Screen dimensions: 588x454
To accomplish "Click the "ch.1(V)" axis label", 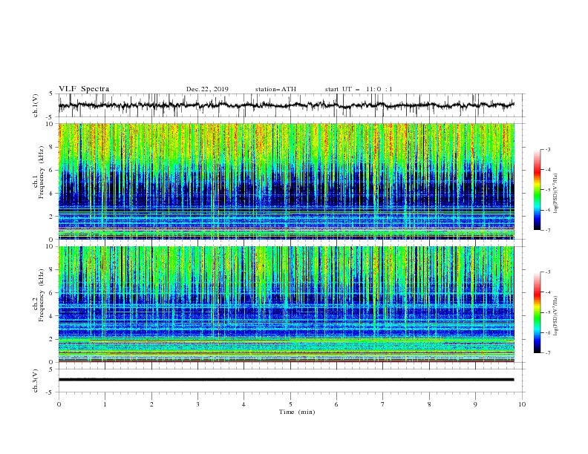I will click(x=36, y=105).
